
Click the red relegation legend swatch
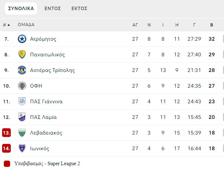7,164
